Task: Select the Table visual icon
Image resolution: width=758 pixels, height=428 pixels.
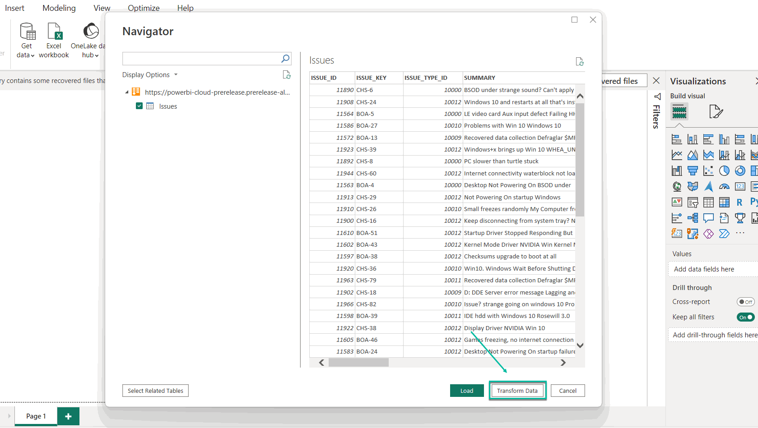Action: coord(708,202)
